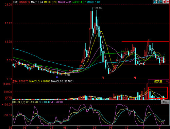Click the +100.00 KDJ axis label
This screenshot has height=129, width=170.
coord(7,104)
